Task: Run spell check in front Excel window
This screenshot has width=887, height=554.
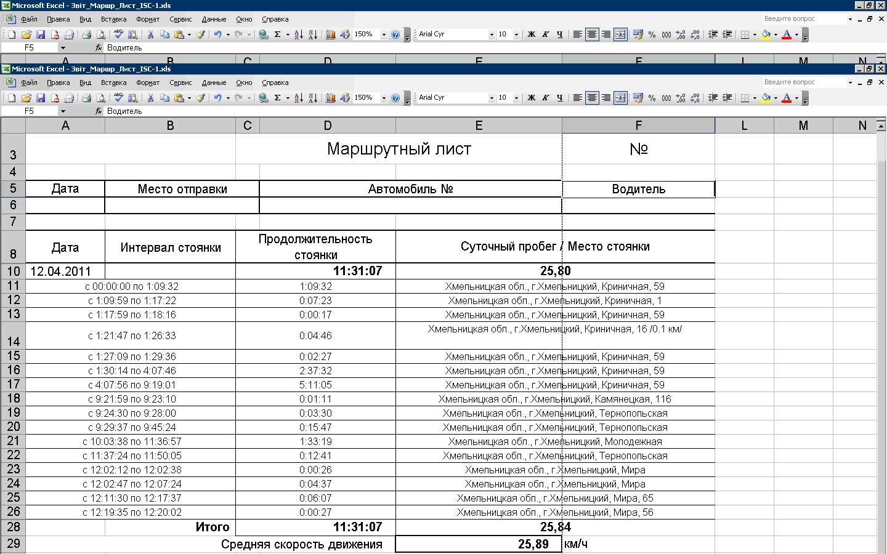Action: [x=119, y=98]
